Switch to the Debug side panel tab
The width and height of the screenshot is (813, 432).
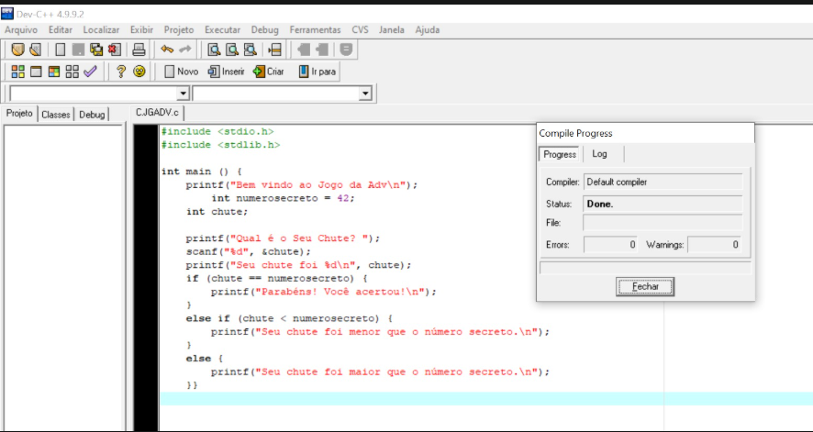pos(92,115)
